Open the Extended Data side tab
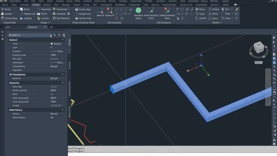 coord(69,88)
